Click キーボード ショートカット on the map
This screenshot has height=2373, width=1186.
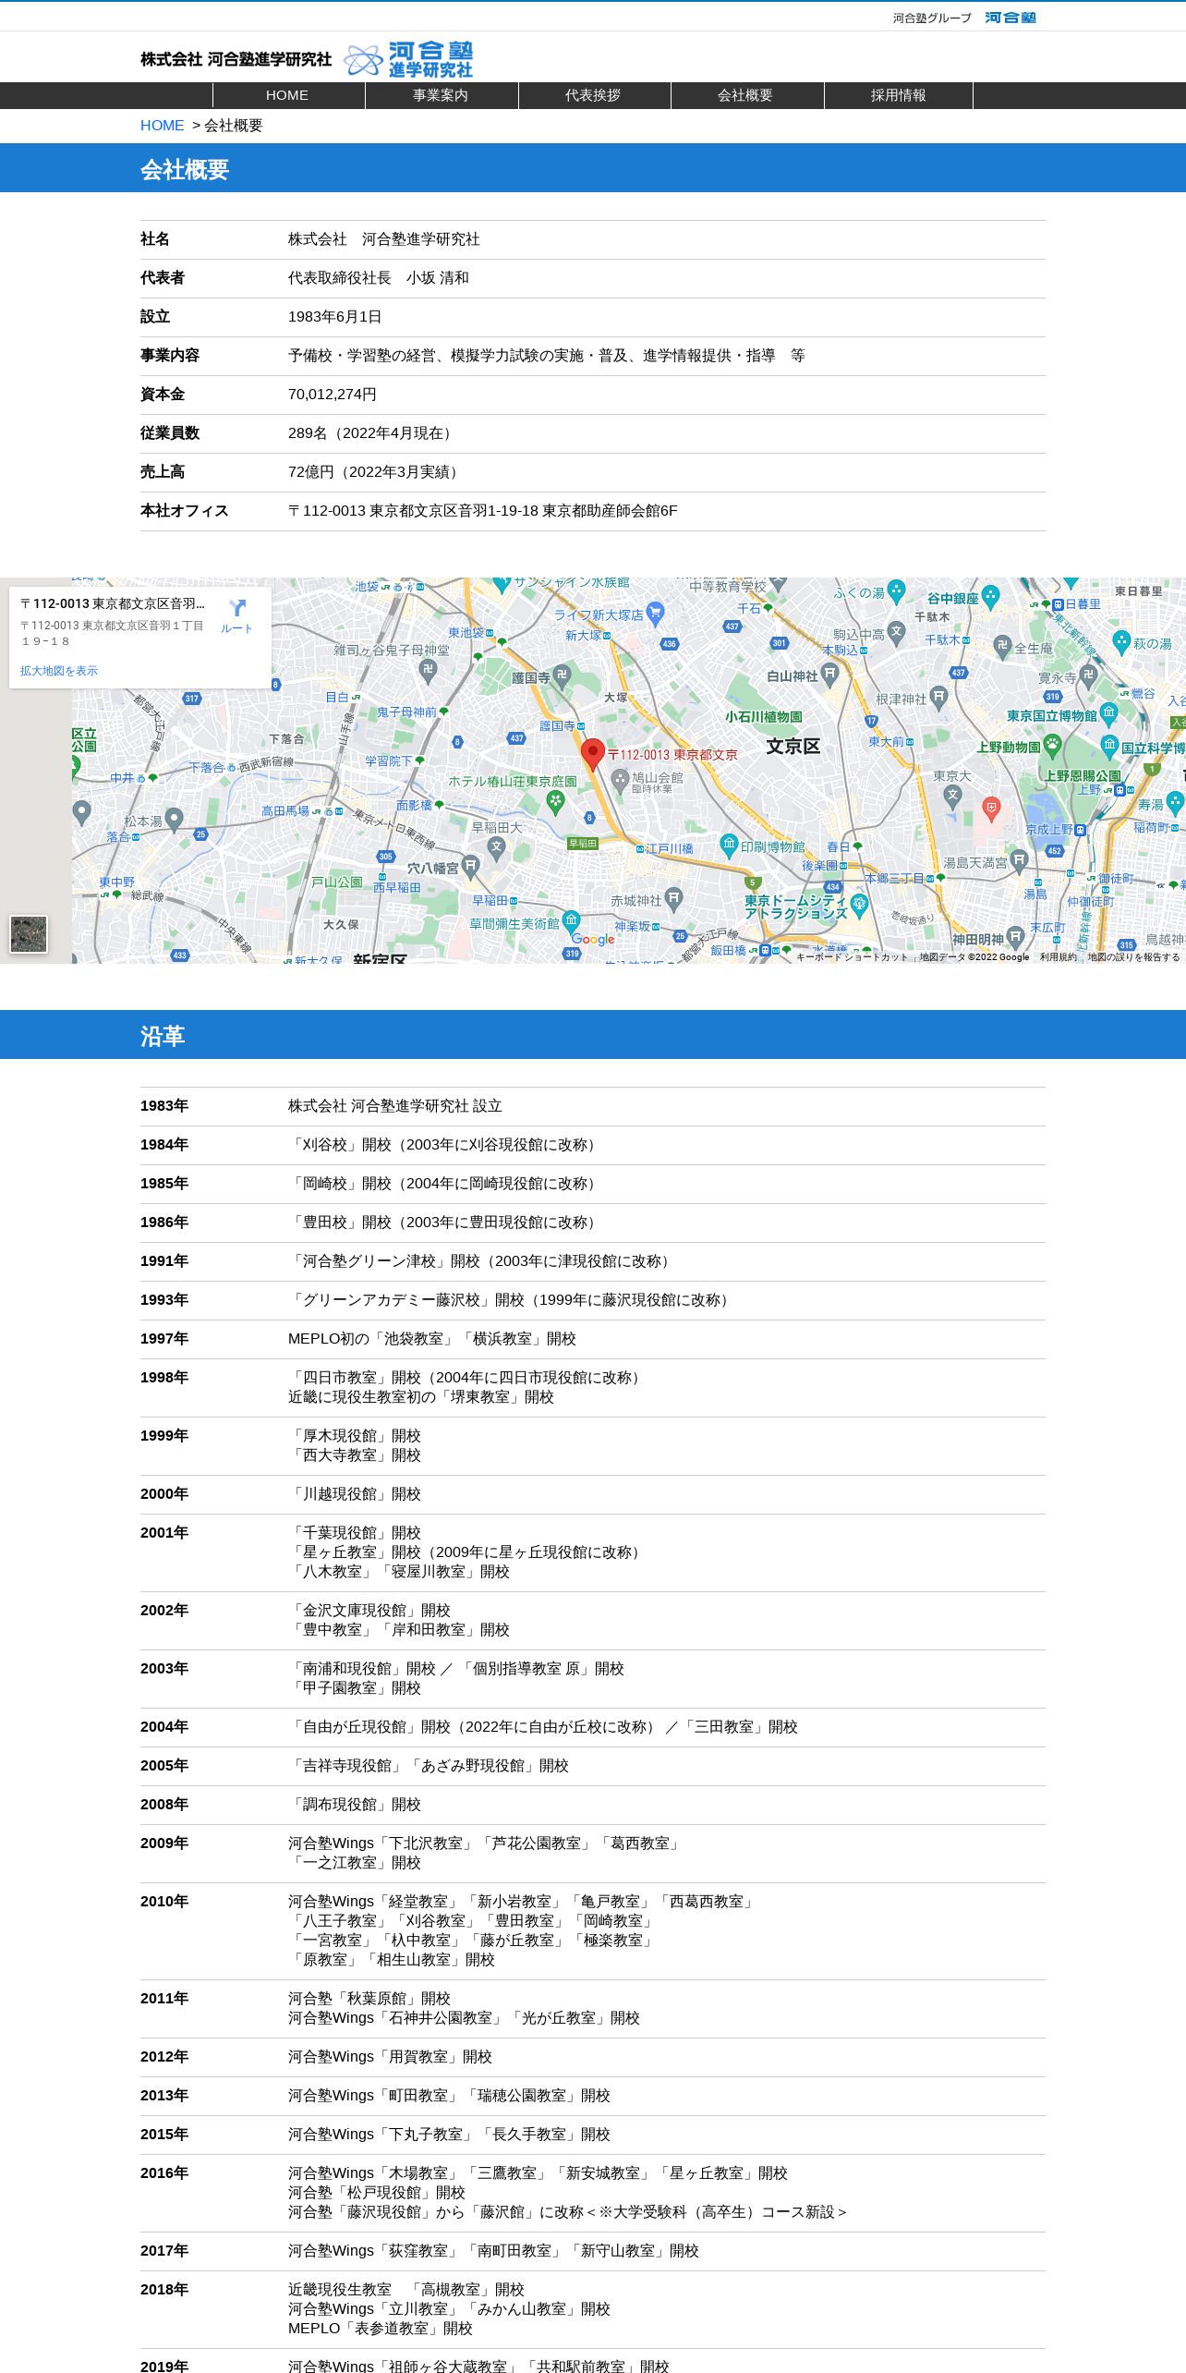pyautogui.click(x=852, y=957)
